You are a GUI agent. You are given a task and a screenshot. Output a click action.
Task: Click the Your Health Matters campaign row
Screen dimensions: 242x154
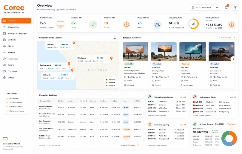click(90, 129)
